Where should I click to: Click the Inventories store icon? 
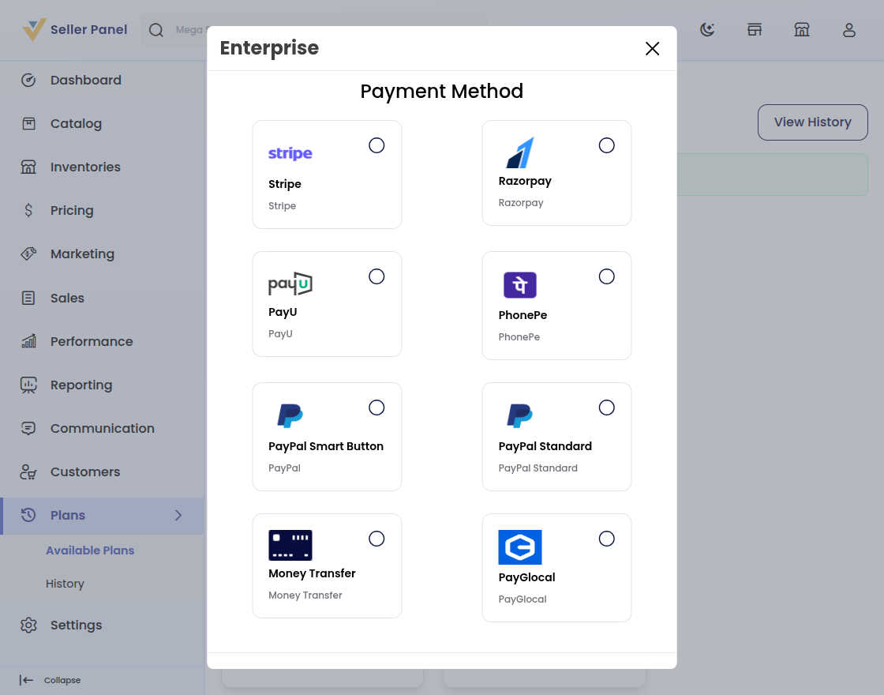(x=28, y=167)
